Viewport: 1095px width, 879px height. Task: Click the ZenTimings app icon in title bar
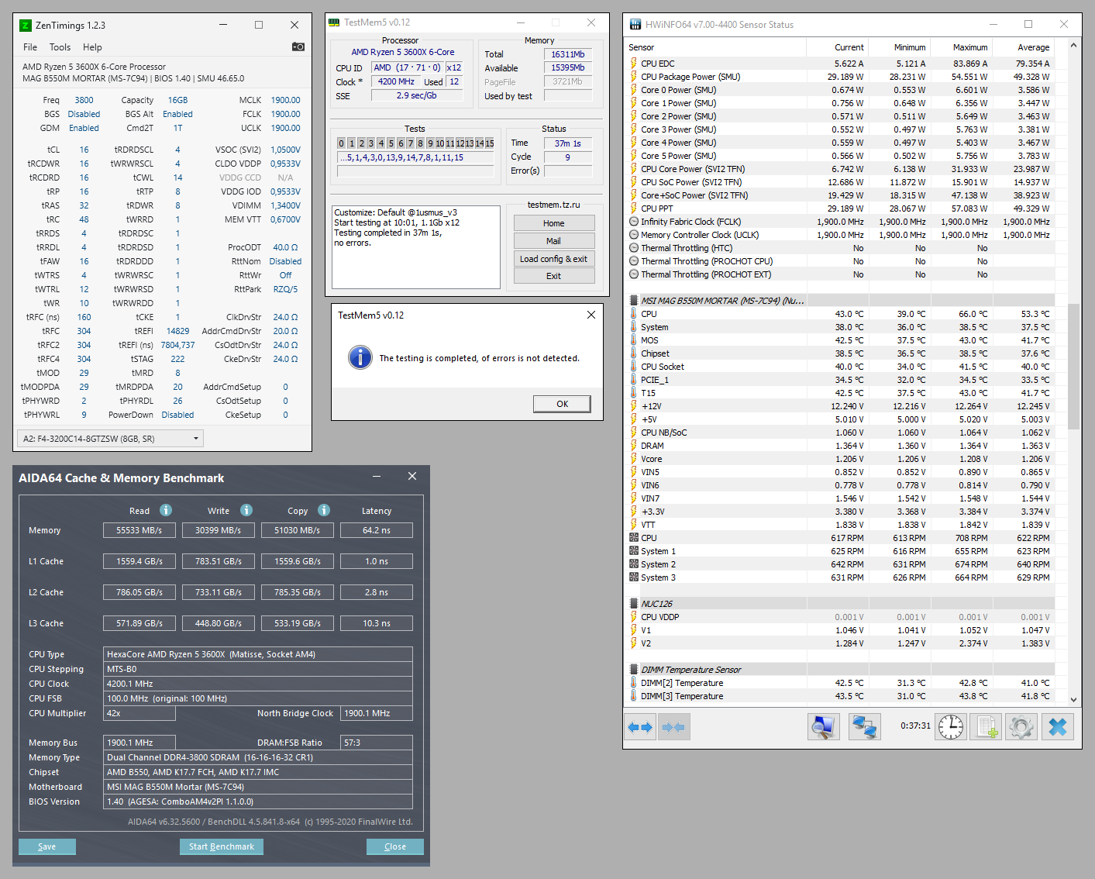(25, 26)
